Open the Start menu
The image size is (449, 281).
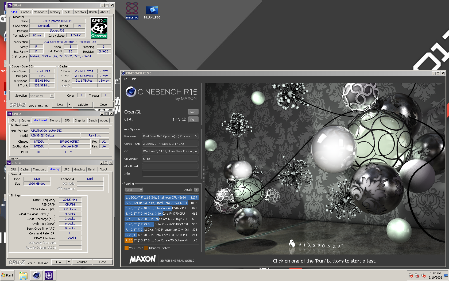pos(7,275)
